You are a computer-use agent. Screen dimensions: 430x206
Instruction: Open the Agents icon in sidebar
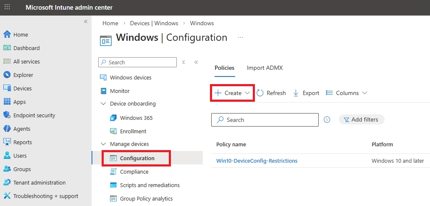tap(7, 129)
